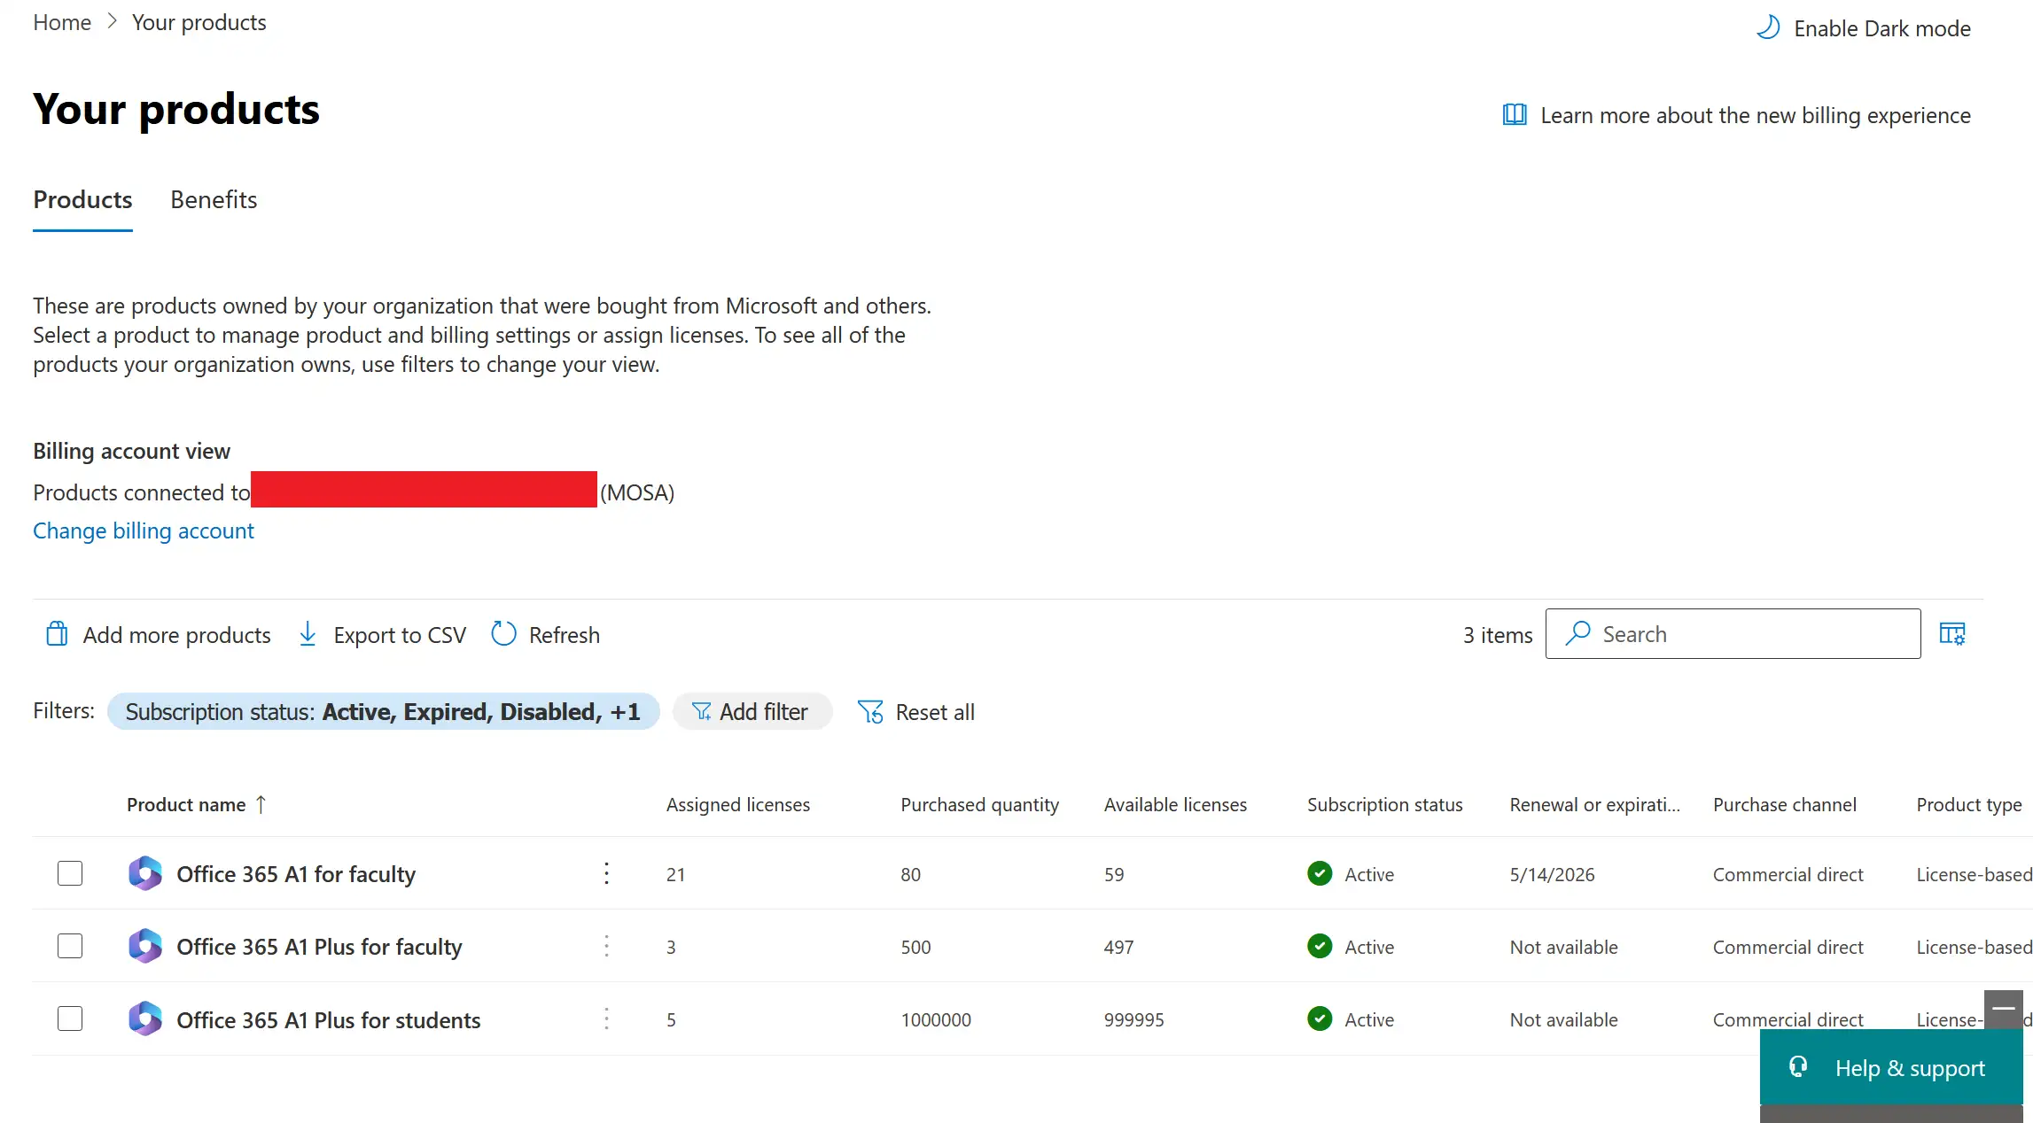Click the headset icon in Help & support

point(1797,1066)
